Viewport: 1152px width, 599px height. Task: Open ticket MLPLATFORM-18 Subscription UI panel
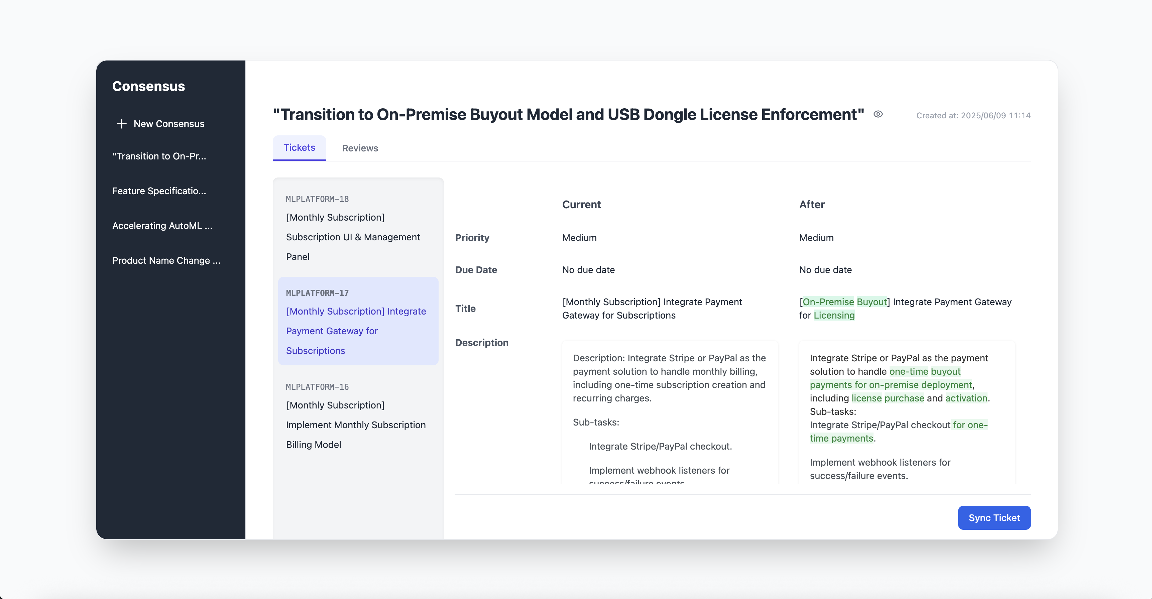358,228
